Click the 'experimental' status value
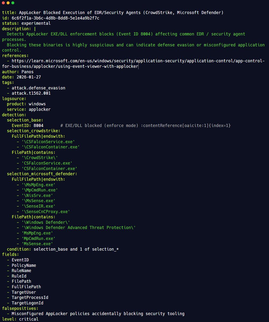The width and height of the screenshot is (269, 322). pos(36,23)
